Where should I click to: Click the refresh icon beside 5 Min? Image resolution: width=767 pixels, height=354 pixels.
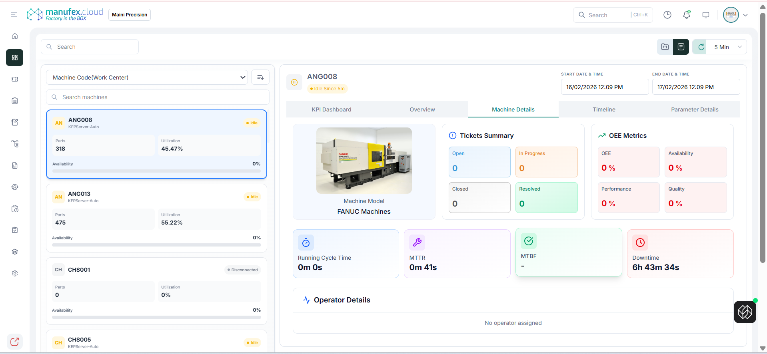(701, 47)
